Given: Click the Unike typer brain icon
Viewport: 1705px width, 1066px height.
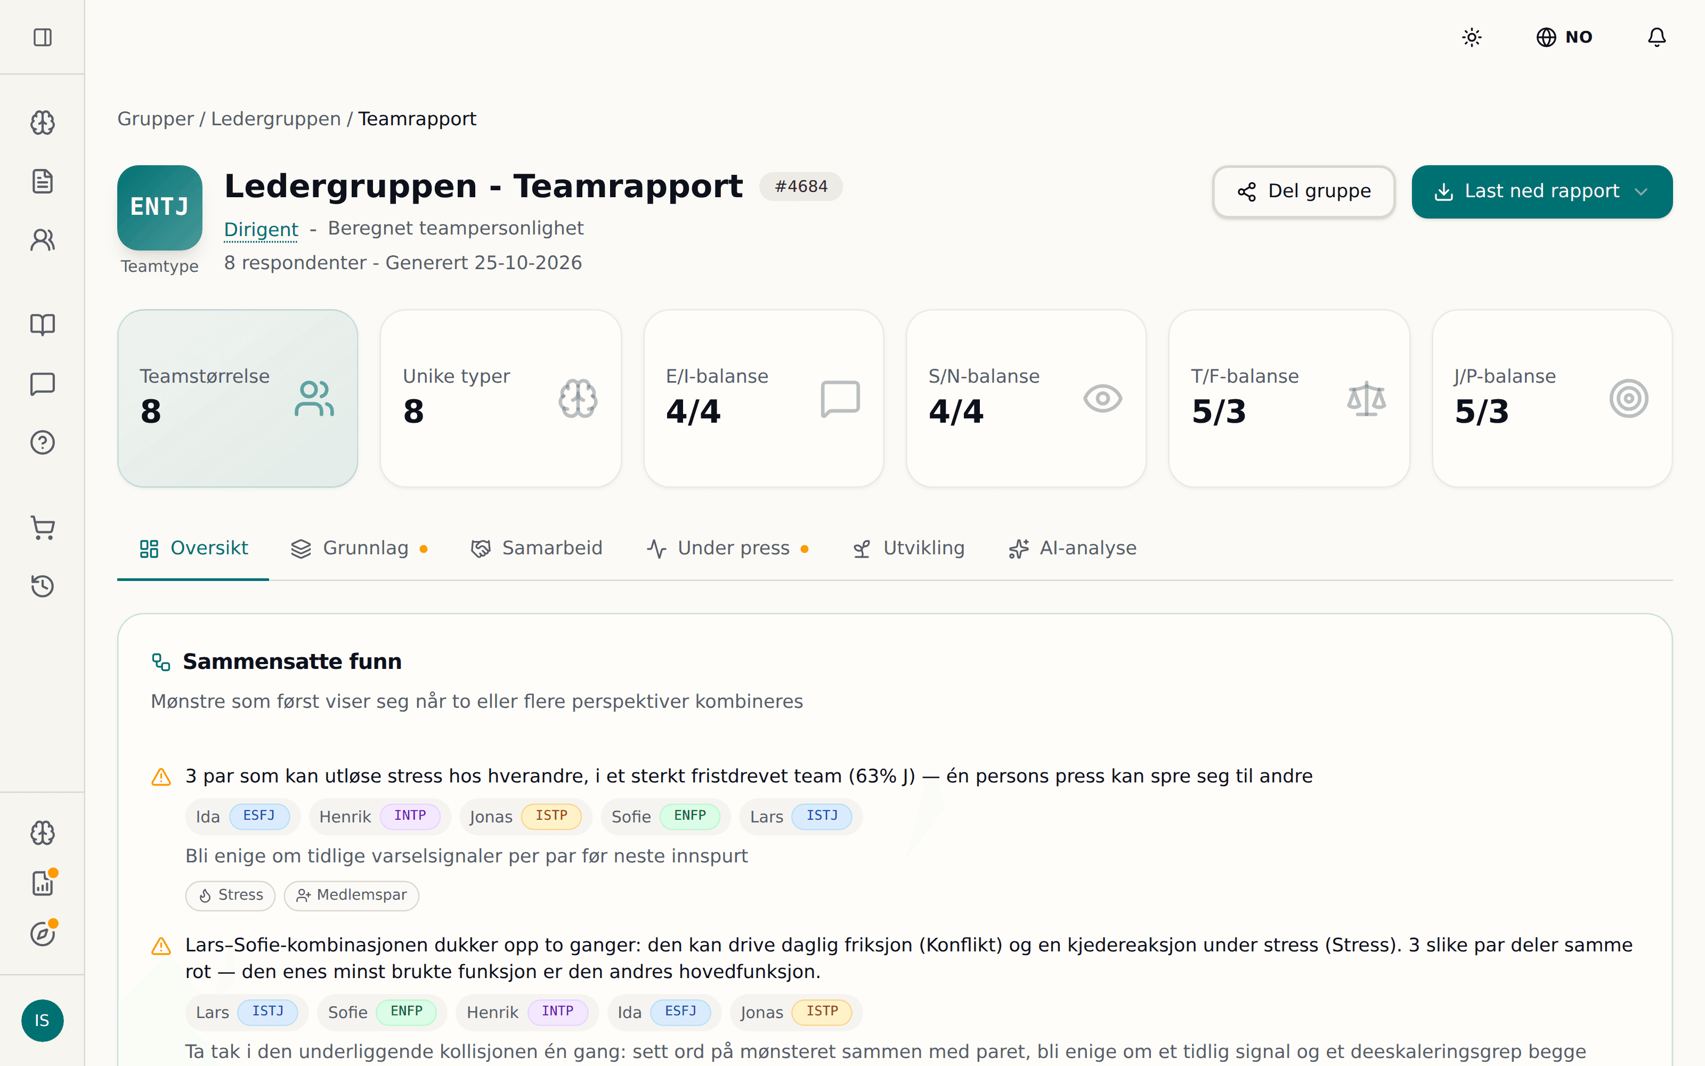Looking at the screenshot, I should 578,398.
